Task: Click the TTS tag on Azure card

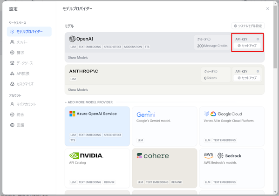Action: click(73, 140)
